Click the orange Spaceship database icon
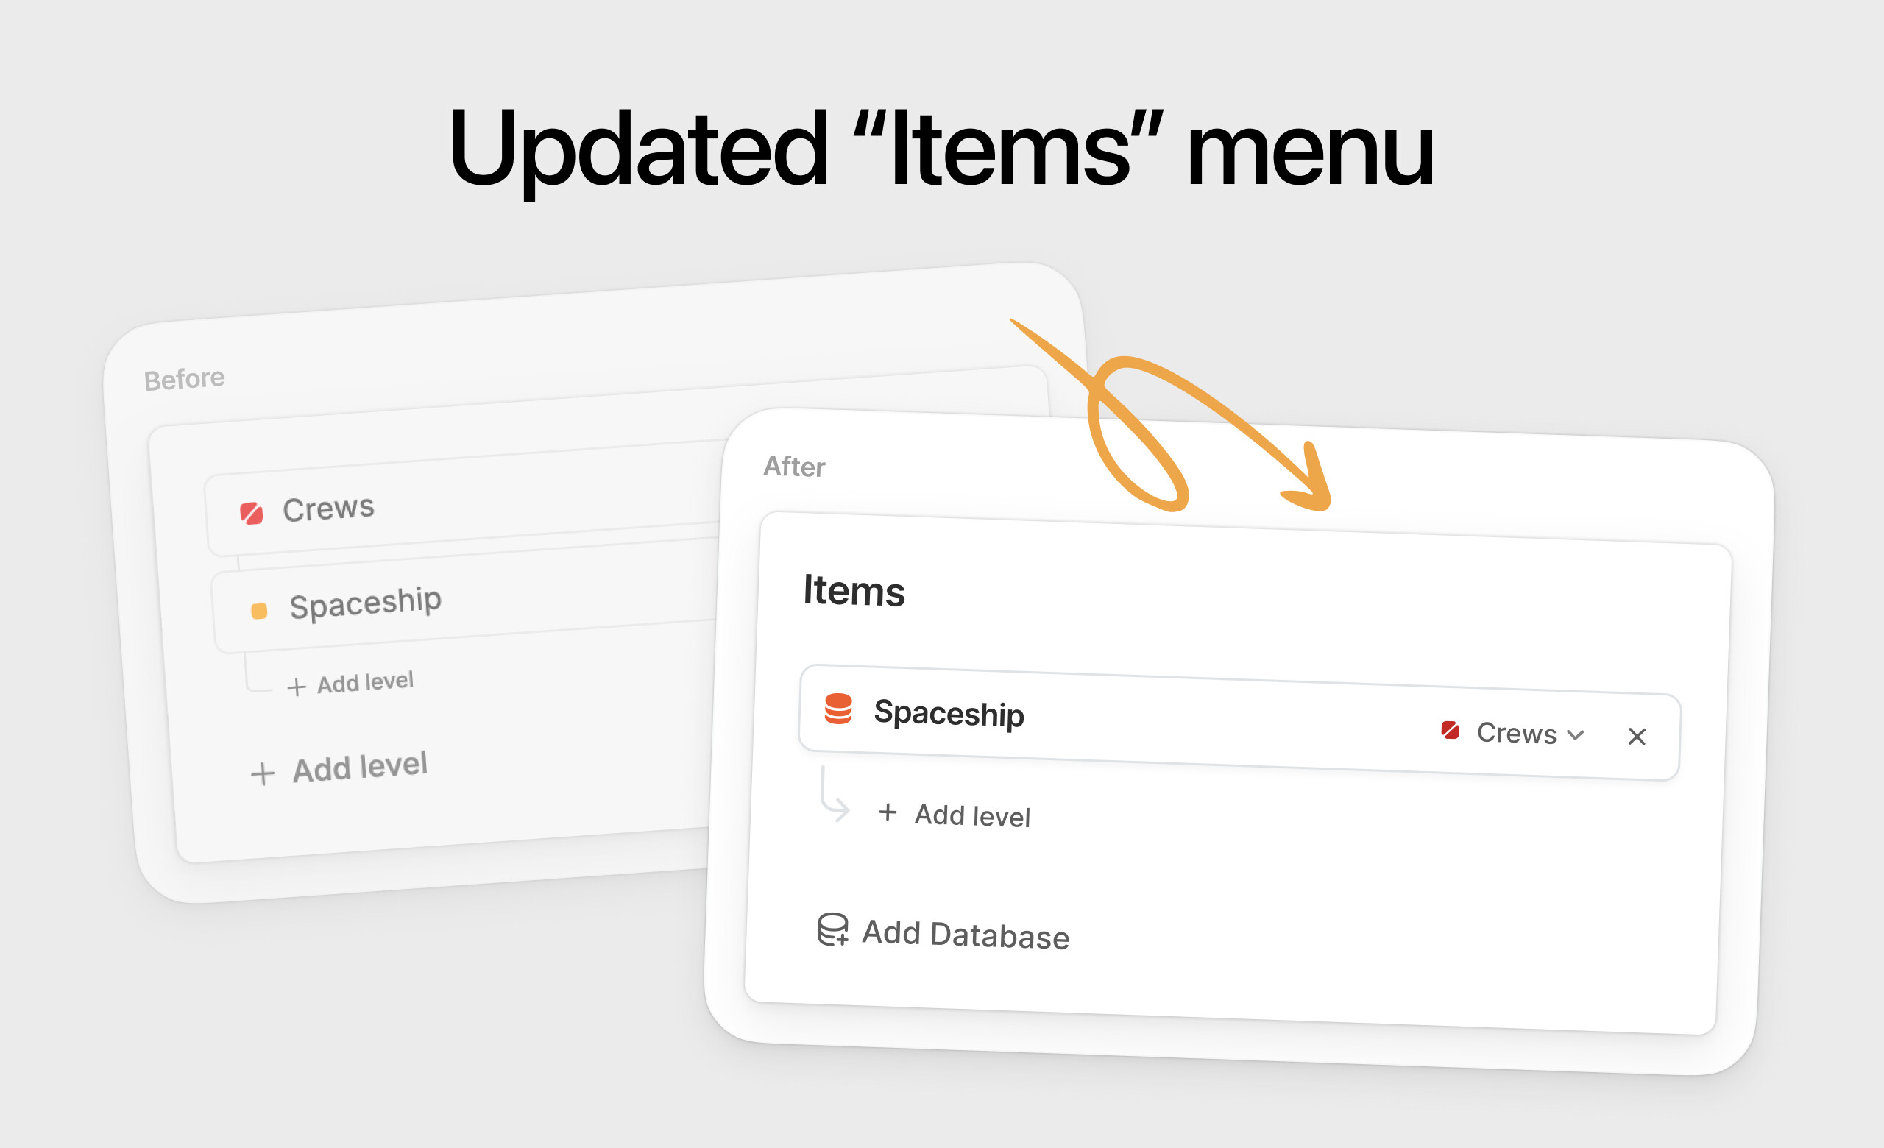Viewport: 1884px width, 1148px height. (838, 709)
